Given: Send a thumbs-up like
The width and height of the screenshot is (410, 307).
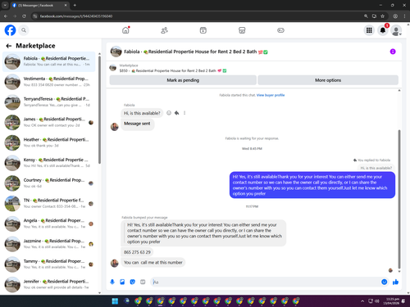Looking at the screenshot, I should coord(395,282).
